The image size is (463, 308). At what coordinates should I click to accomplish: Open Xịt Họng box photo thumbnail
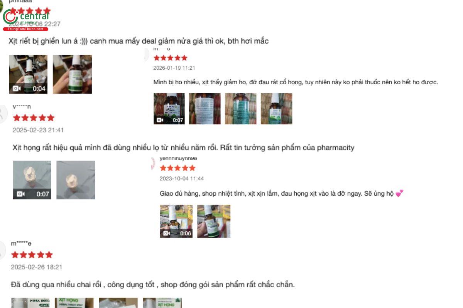pyautogui.click(x=74, y=303)
